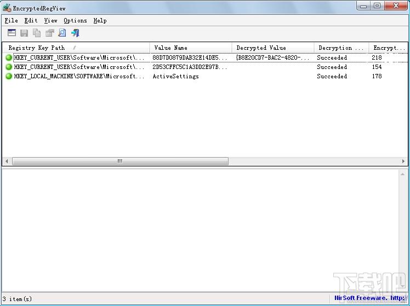Click the green status icon of ActiveSettings row
Screen dimensions: 410x306
9,76
